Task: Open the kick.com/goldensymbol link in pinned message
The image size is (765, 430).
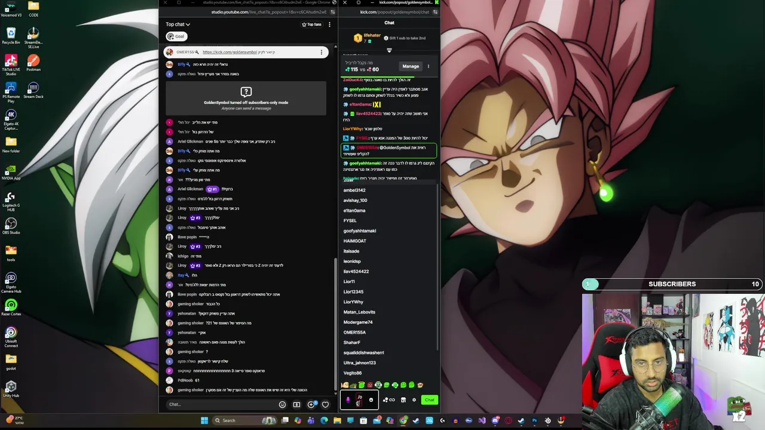Action: [x=230, y=52]
